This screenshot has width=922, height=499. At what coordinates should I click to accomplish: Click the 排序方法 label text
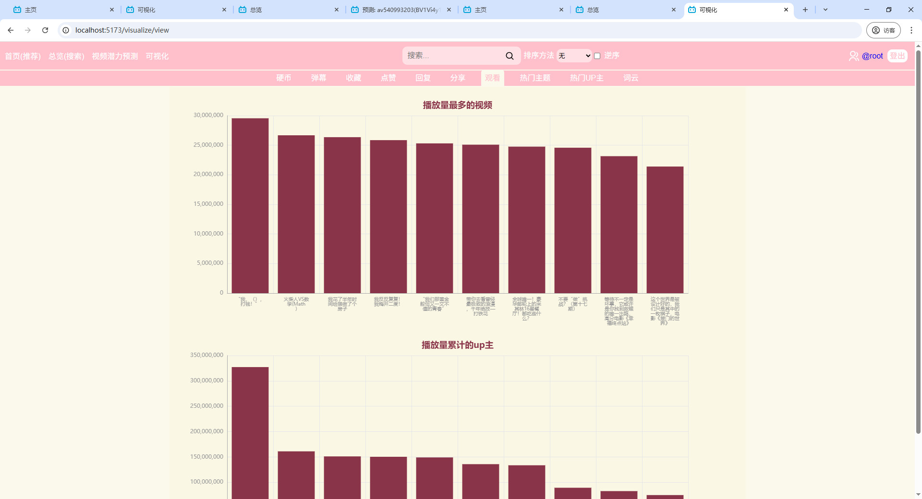point(539,56)
